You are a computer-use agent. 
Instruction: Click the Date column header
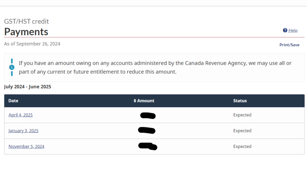coord(14,101)
